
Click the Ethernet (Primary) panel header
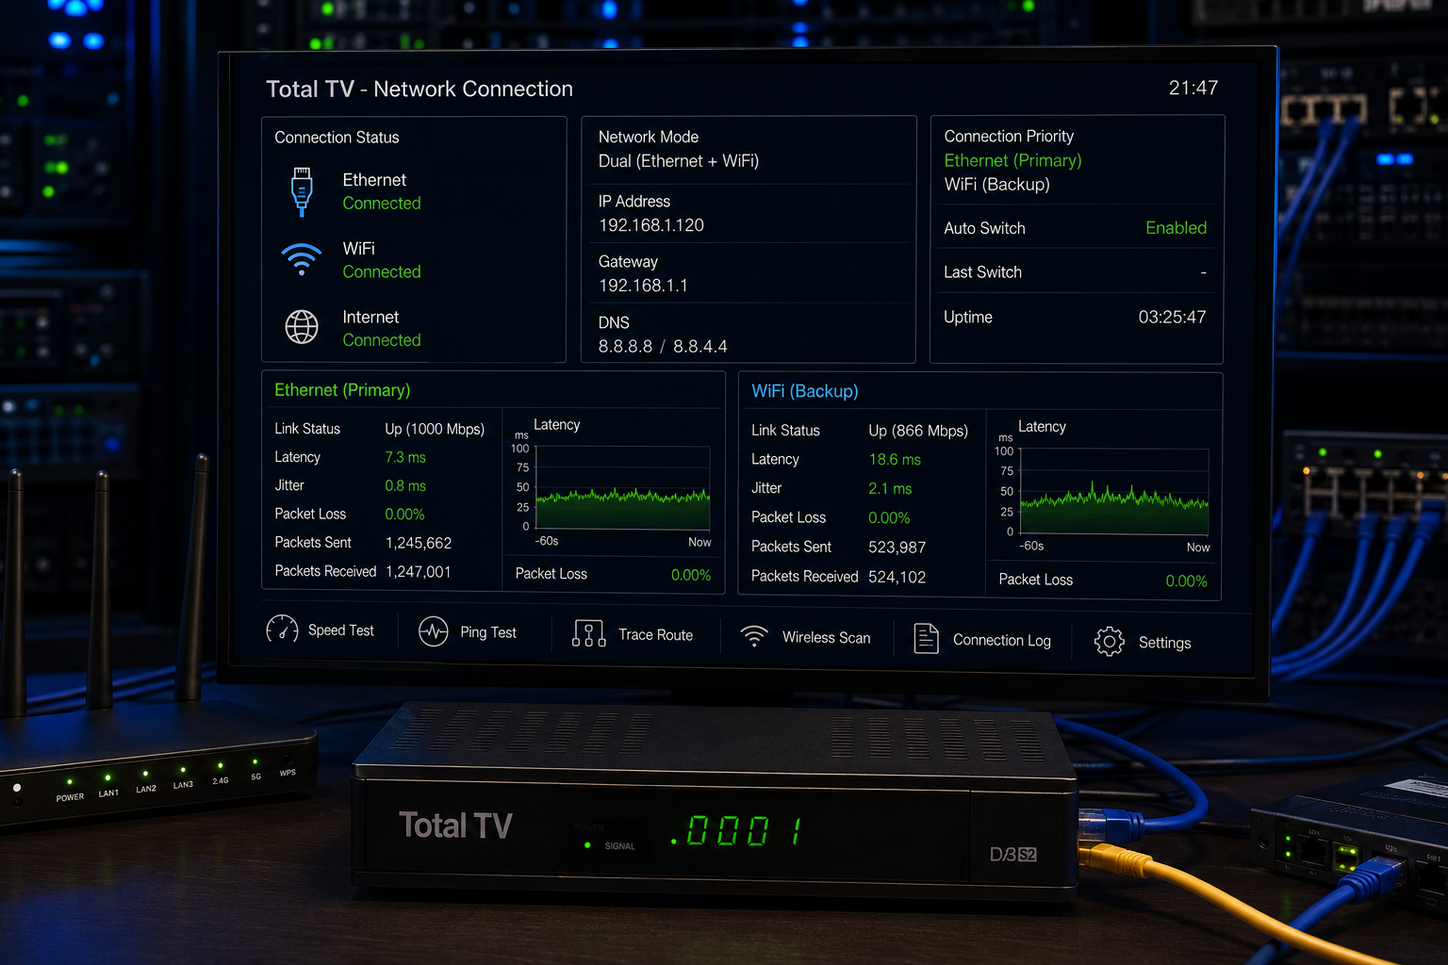[342, 390]
